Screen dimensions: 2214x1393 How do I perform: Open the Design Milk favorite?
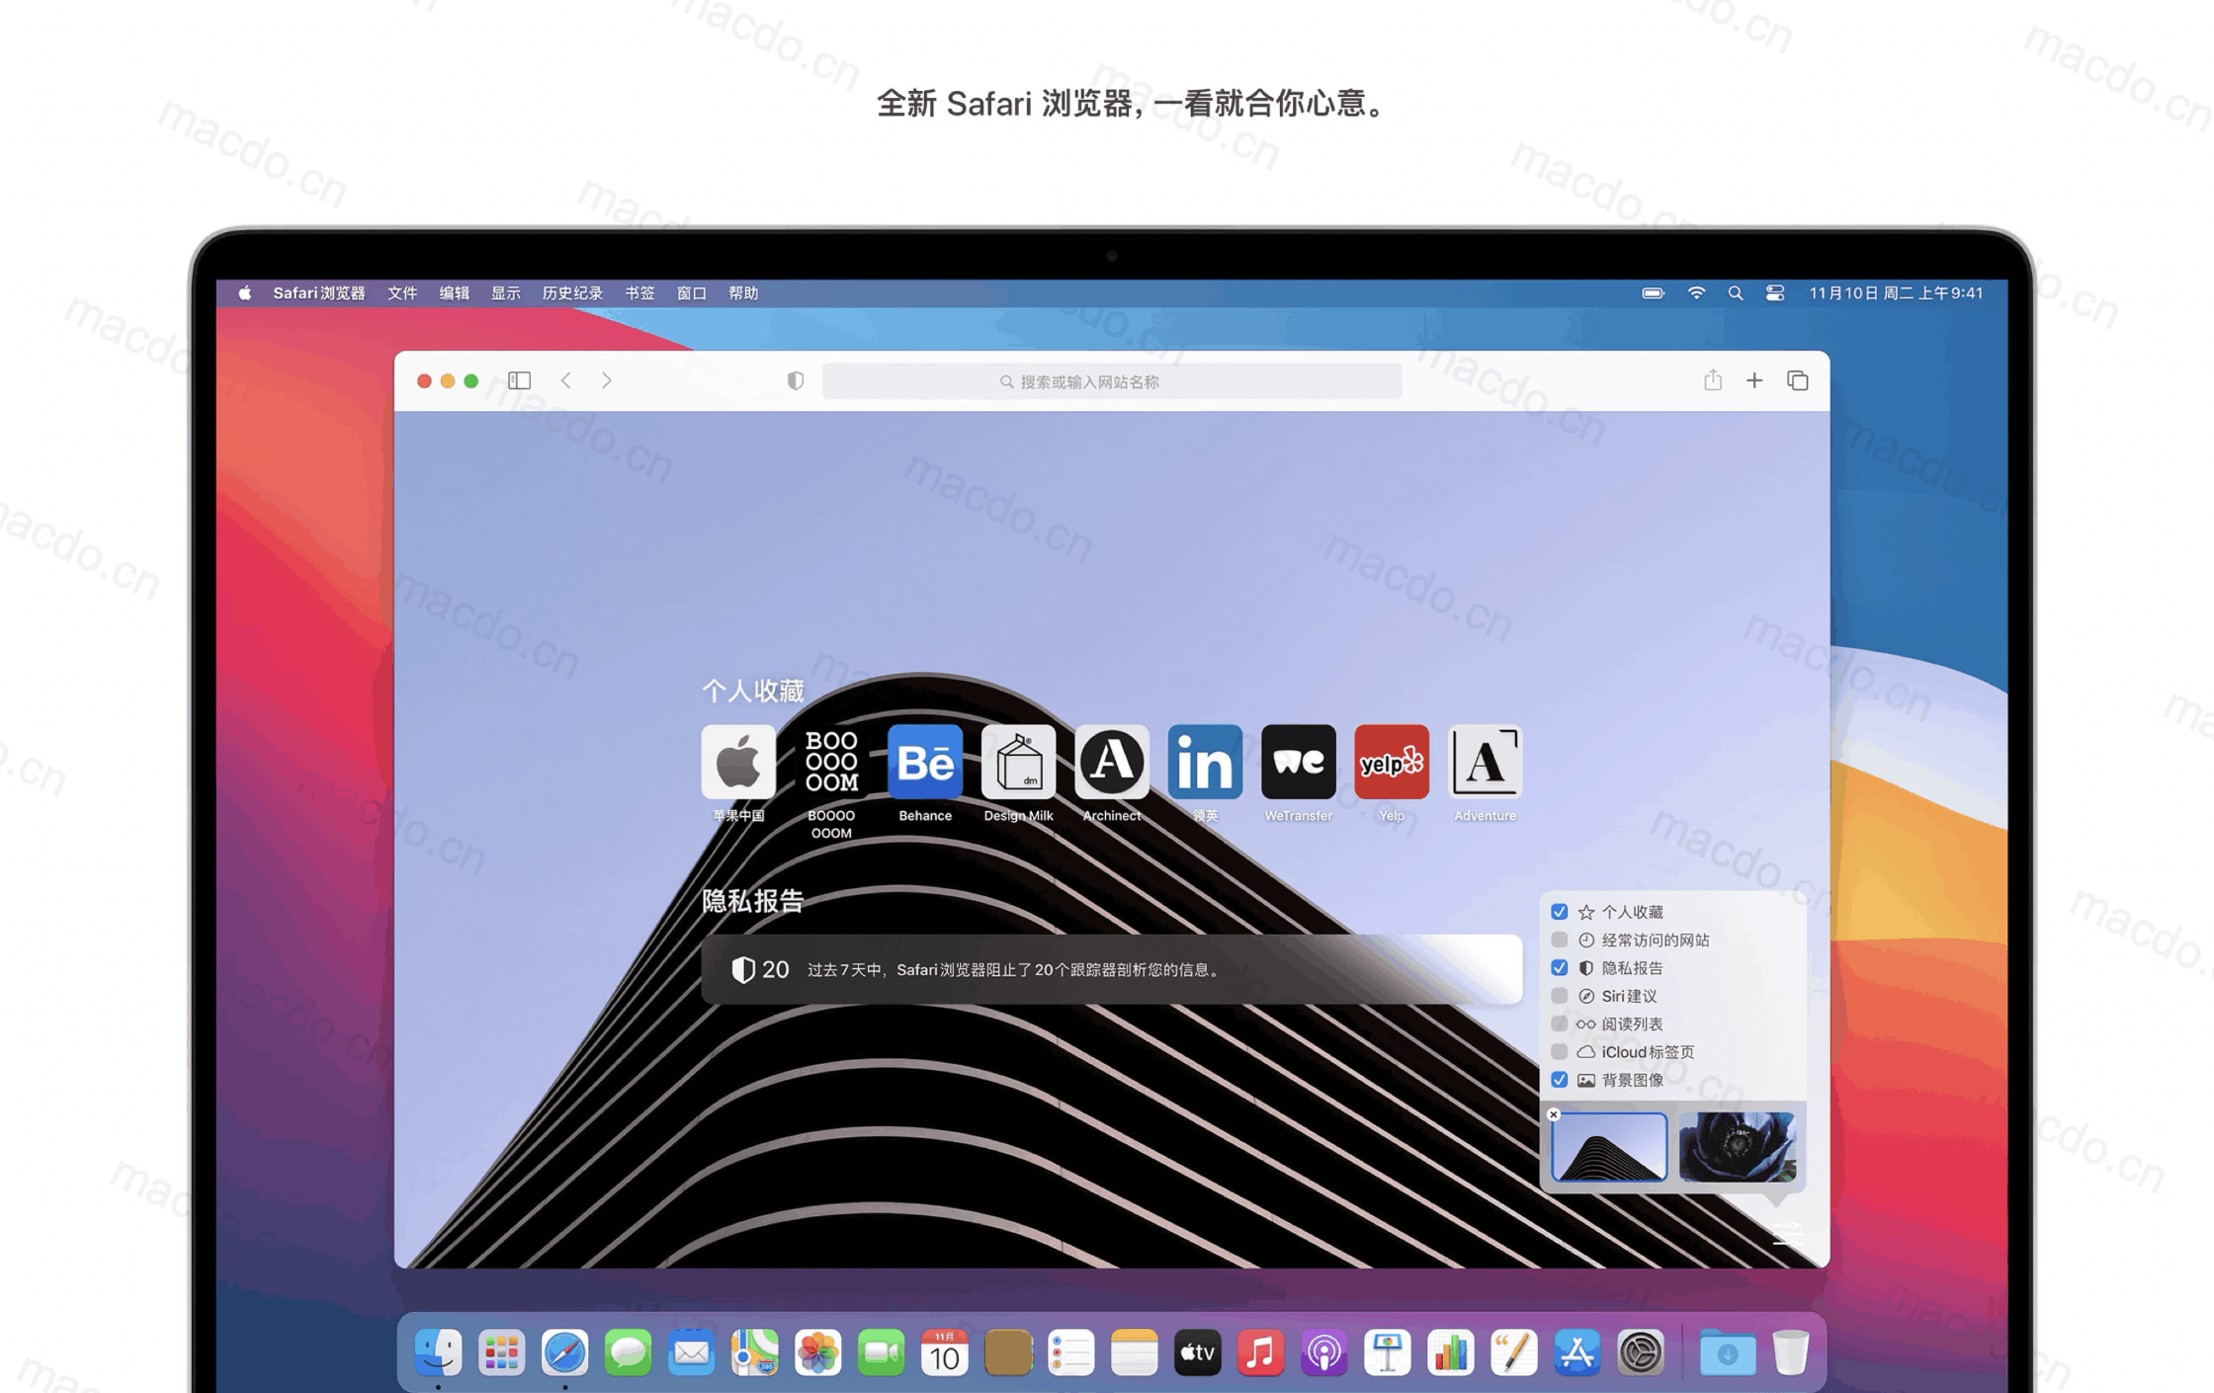[x=1018, y=762]
